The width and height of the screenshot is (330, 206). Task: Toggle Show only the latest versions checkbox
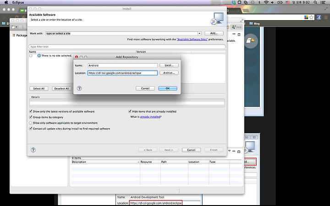[x=31, y=111]
